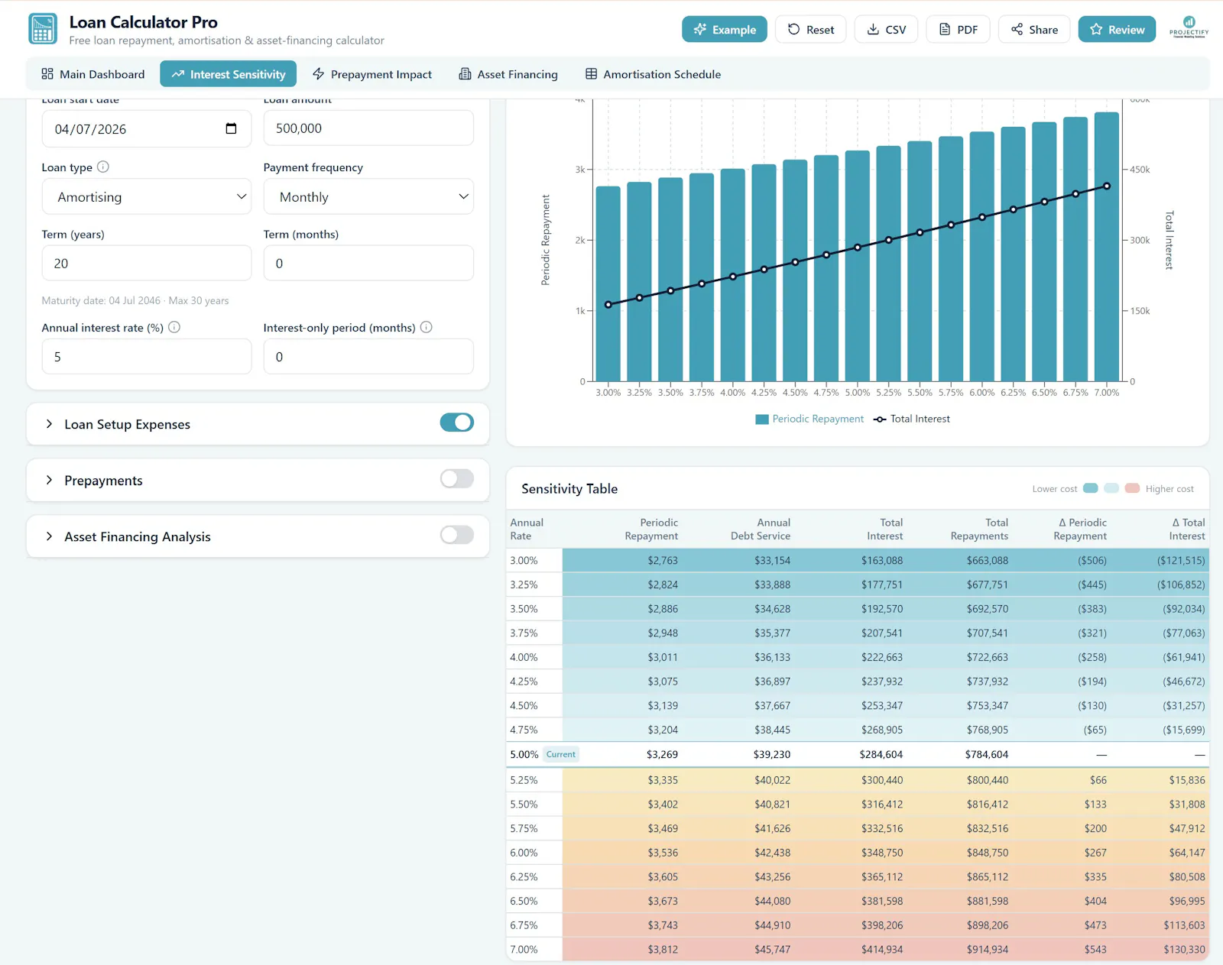The width and height of the screenshot is (1223, 965).
Task: Click the 7.00% bar in the chart
Action: tap(1107, 247)
